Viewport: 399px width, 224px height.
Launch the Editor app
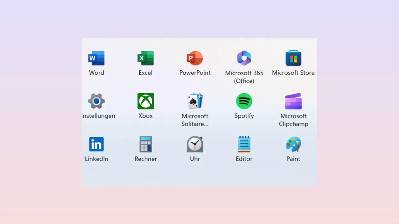(244, 143)
